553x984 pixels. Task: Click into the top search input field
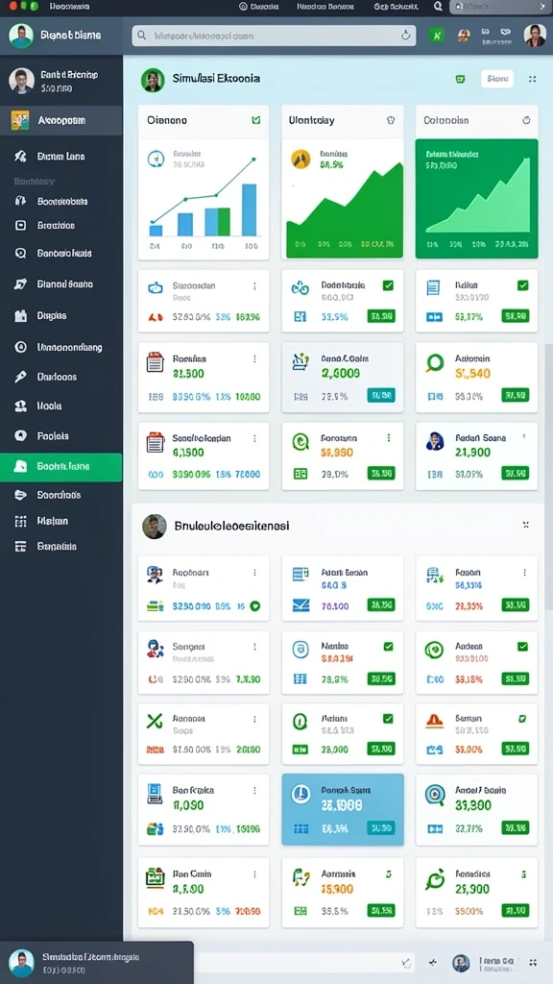274,36
